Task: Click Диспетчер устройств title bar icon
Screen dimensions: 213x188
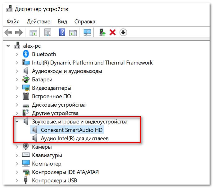Action: (x=9, y=9)
